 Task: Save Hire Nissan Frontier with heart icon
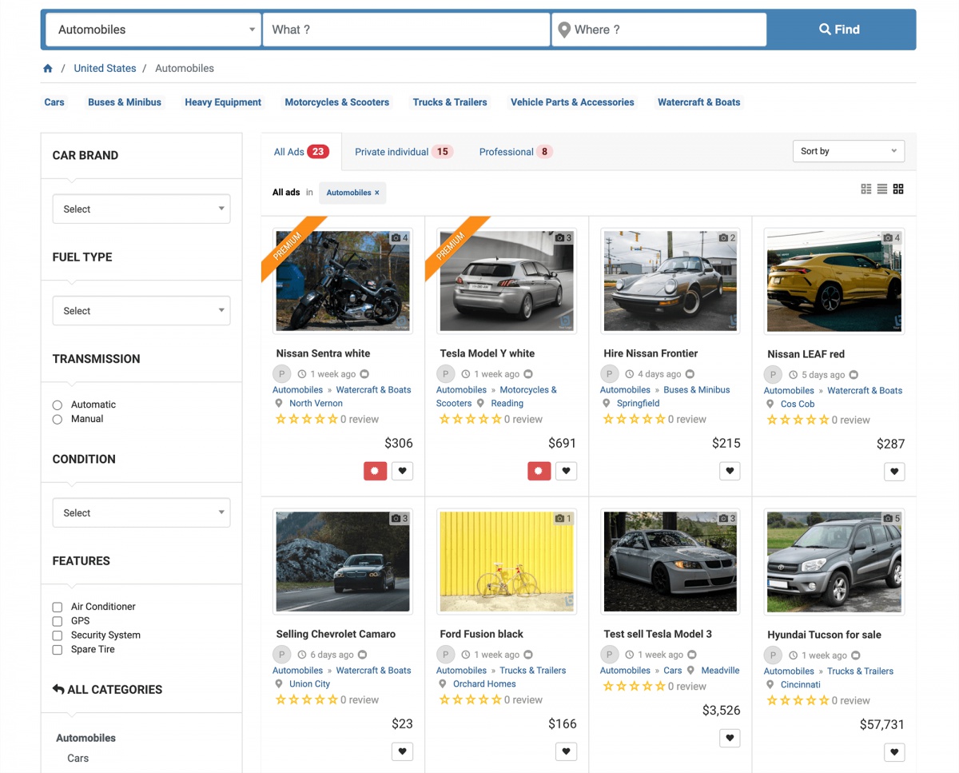(730, 471)
